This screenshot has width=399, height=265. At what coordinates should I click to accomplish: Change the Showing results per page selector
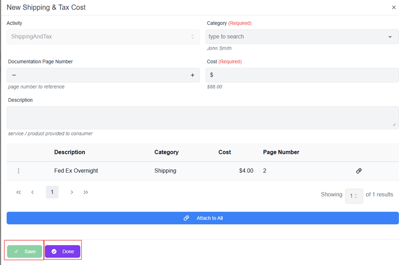coord(354,196)
